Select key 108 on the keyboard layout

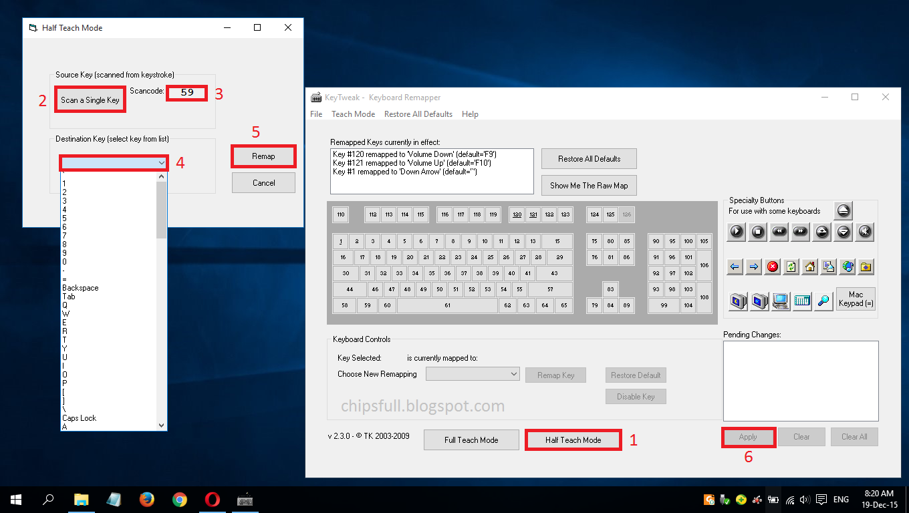(704, 297)
